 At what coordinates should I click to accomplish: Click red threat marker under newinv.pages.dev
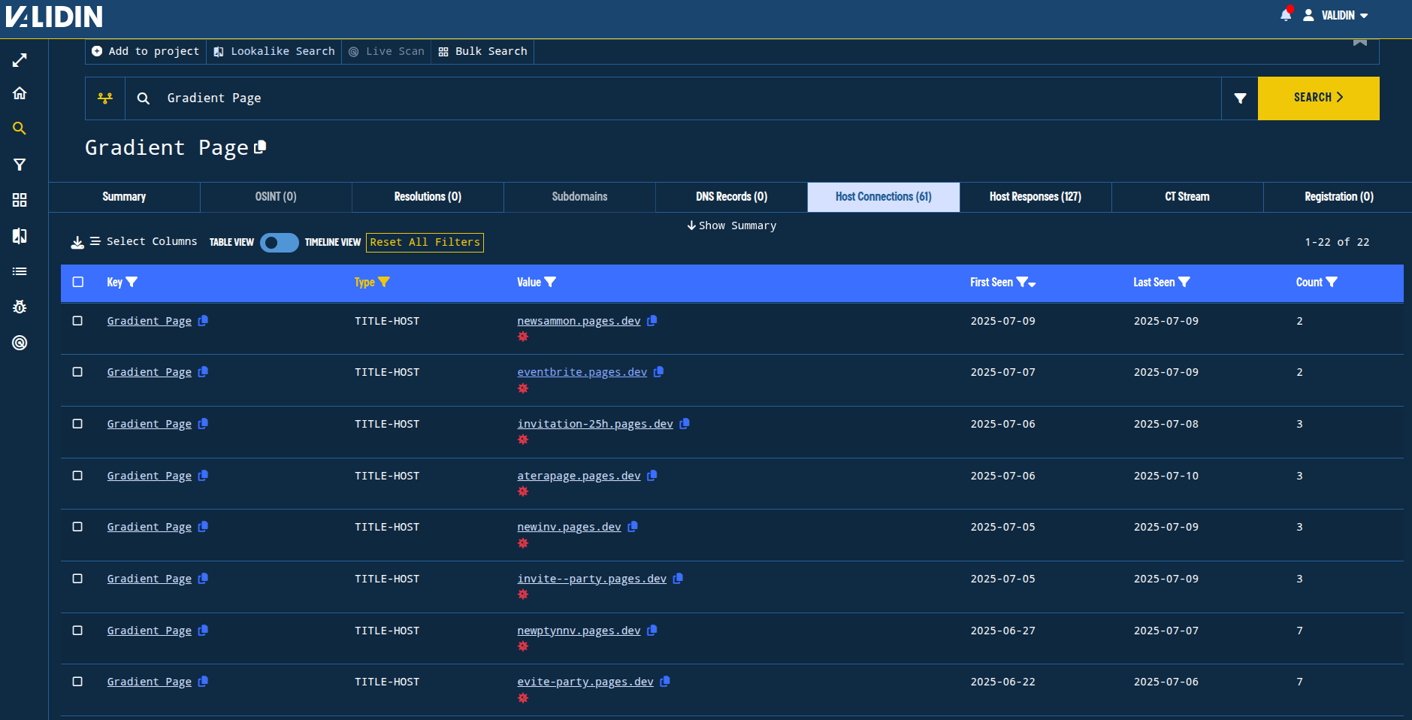pos(523,543)
